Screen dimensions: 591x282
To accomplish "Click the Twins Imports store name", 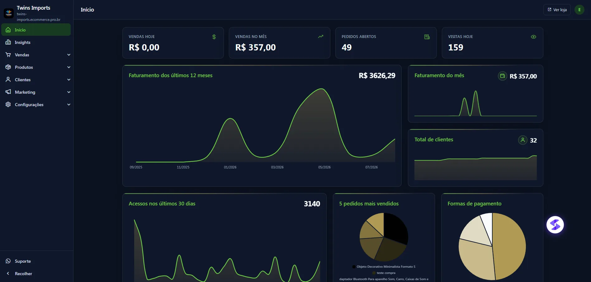I will (x=33, y=8).
